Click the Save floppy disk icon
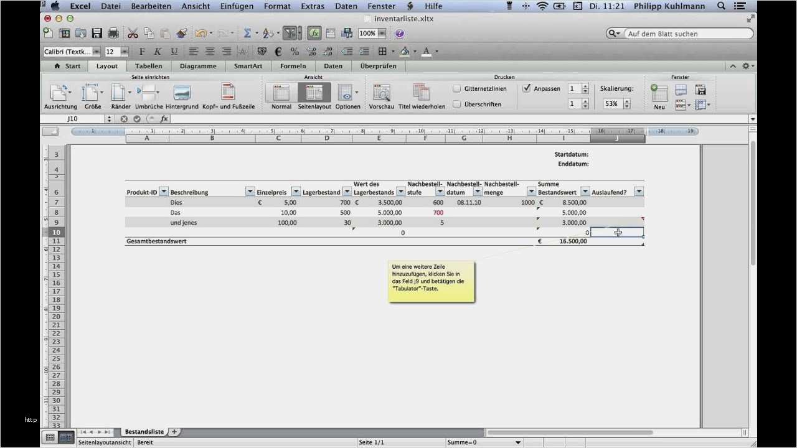Viewport: 797px width, 448px height. (97, 33)
